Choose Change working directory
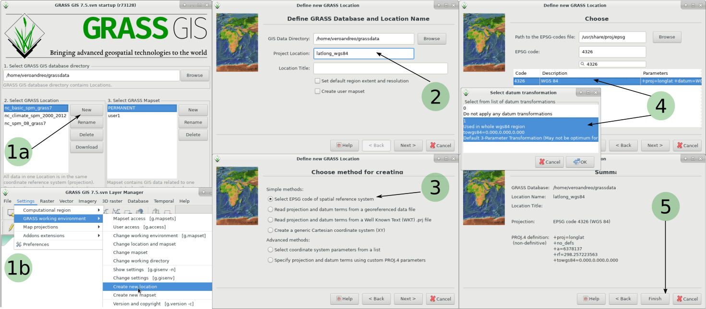 (157, 261)
